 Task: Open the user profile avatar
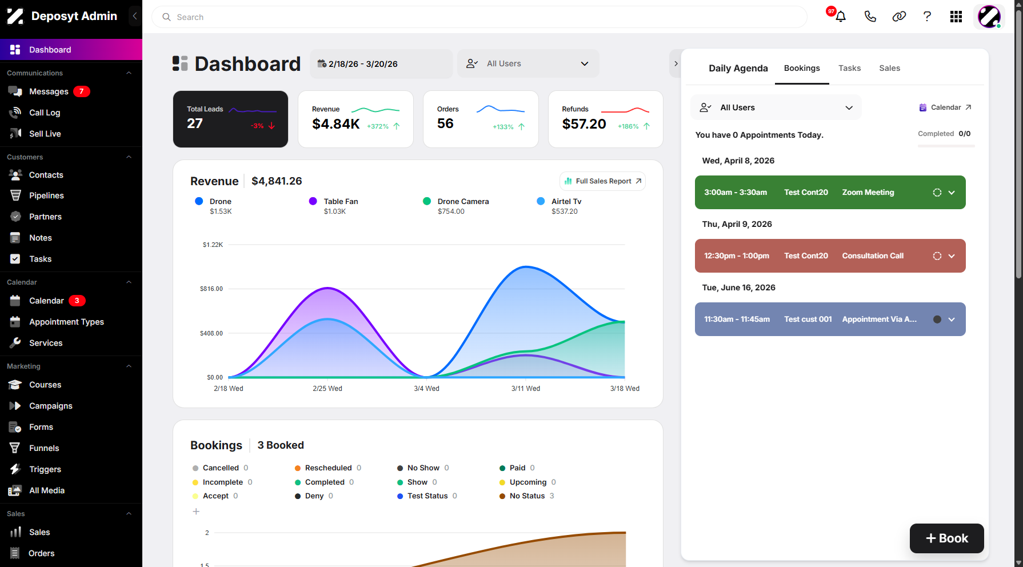989,17
